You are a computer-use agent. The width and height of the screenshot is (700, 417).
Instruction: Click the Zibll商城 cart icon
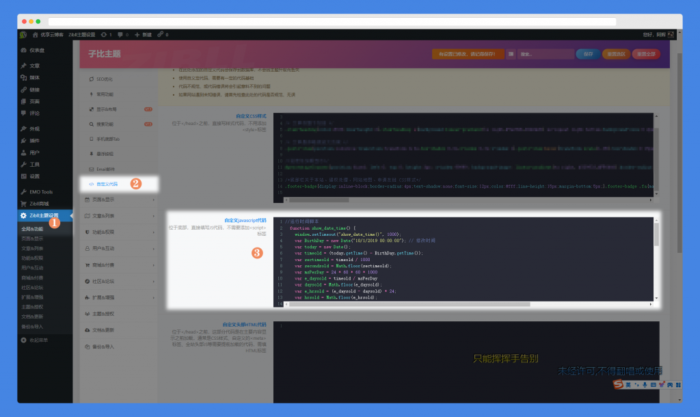[x=24, y=203]
